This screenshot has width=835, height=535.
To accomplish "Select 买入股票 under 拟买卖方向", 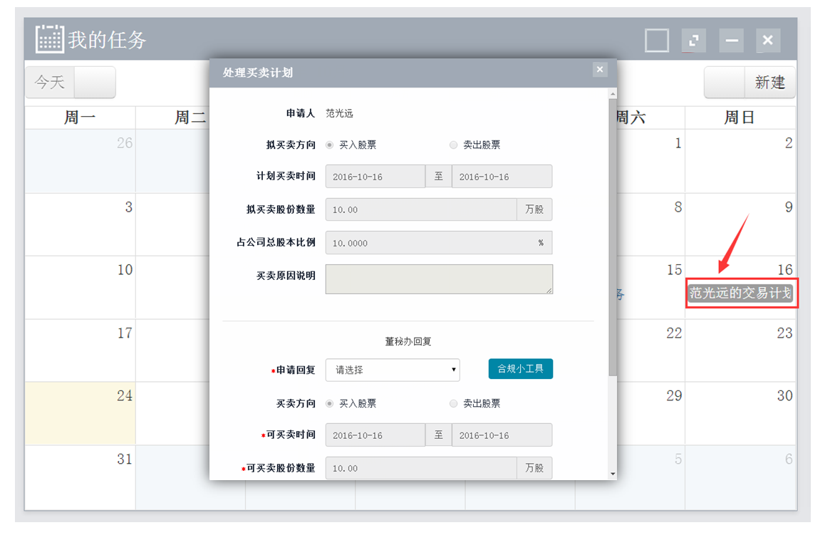I will 330,145.
